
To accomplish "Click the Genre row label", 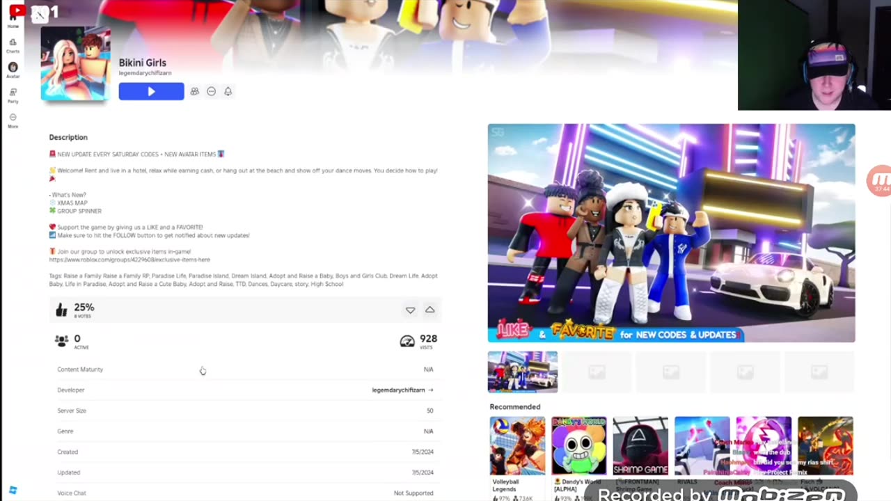I will tap(65, 431).
